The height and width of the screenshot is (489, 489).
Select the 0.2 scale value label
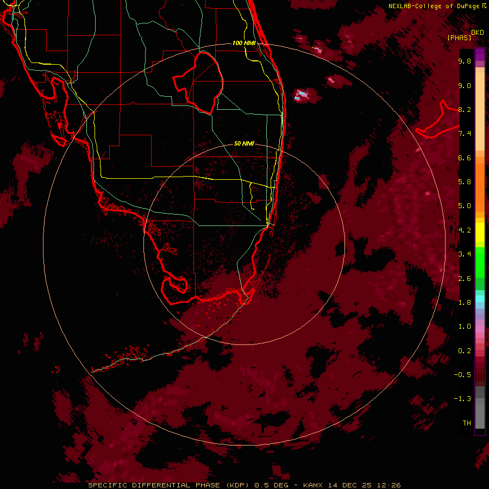pos(465,351)
